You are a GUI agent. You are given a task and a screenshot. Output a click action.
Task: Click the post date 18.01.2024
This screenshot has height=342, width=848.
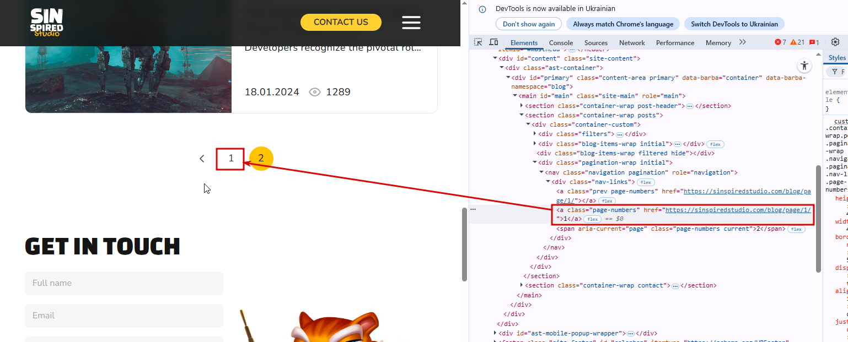(x=272, y=92)
